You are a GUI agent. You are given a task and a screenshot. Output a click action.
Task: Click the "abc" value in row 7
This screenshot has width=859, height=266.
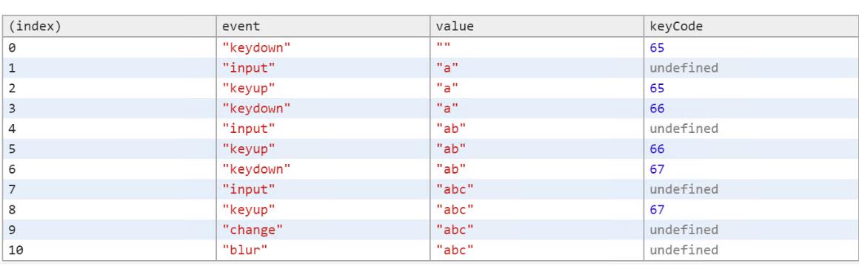[x=455, y=189]
